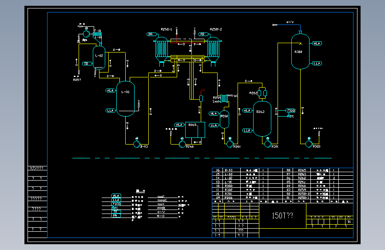Select the R263 vessel symbol

(x=262, y=119)
